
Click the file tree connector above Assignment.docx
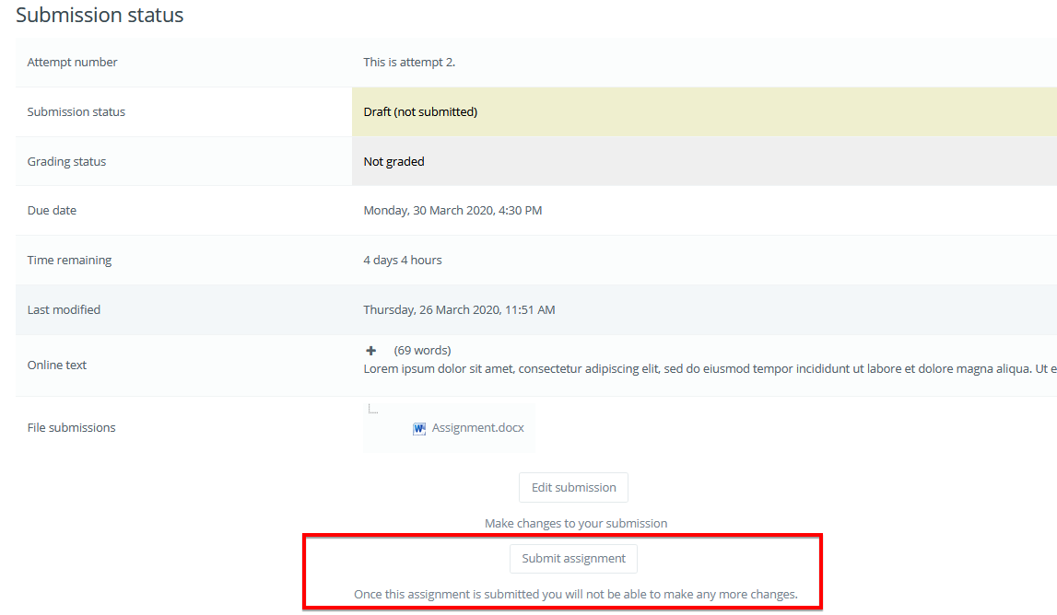pyautogui.click(x=372, y=410)
